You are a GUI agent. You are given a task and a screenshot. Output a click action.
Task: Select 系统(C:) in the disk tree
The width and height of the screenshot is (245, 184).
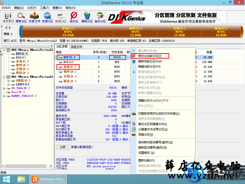22,61
